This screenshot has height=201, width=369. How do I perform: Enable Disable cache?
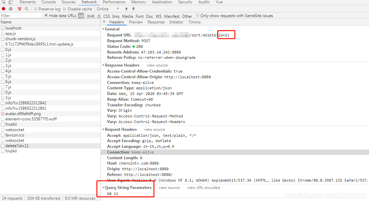pos(64,9)
